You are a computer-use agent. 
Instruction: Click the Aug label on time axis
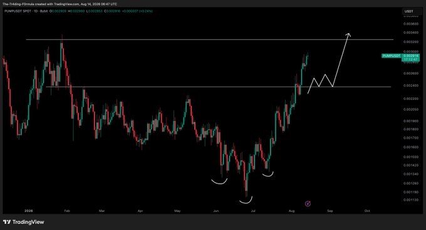[x=291, y=211]
